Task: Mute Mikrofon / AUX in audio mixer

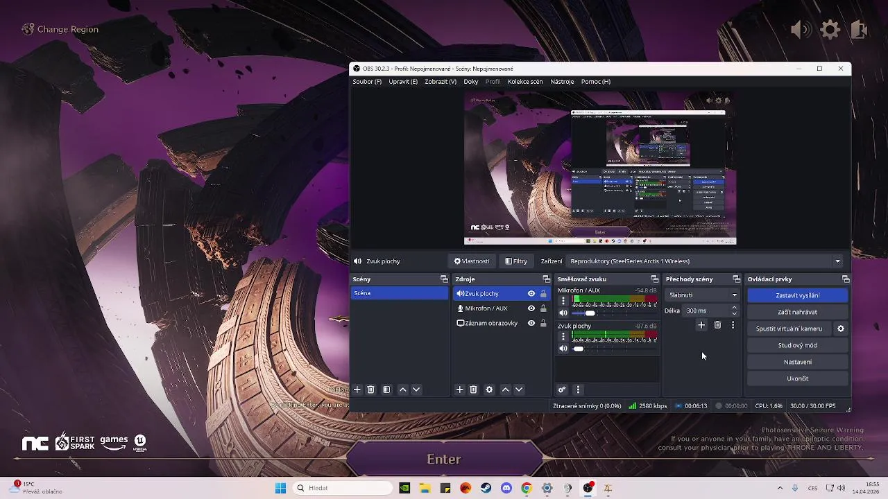Action: tap(563, 313)
